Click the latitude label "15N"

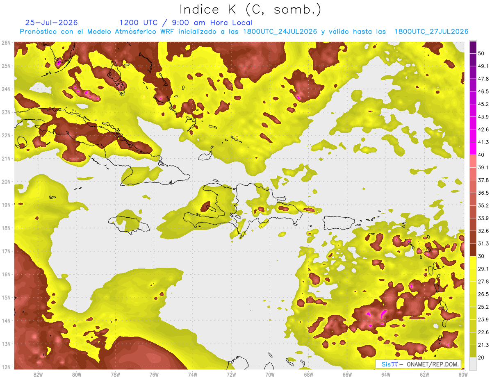point(6,297)
